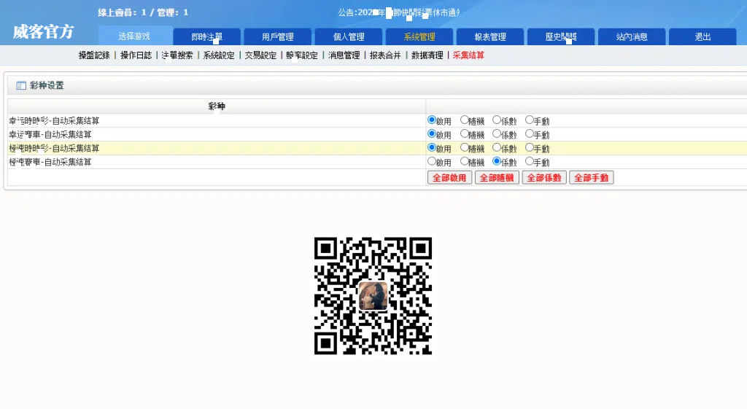747x409 pixels.
Task: Select 啟用 for 極速赛車 row
Action: (432, 161)
